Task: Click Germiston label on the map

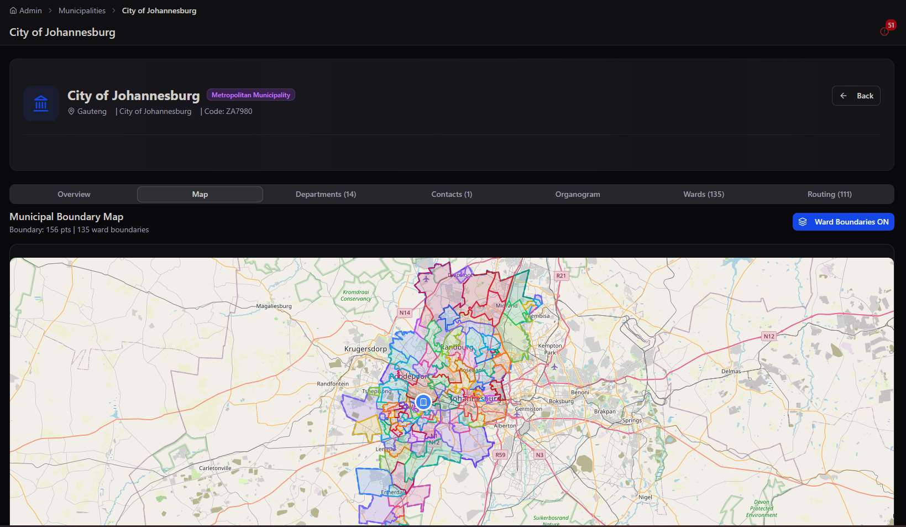Action: tap(528, 409)
